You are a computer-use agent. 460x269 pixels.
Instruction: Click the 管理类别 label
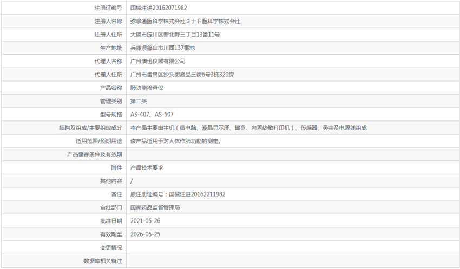point(111,101)
